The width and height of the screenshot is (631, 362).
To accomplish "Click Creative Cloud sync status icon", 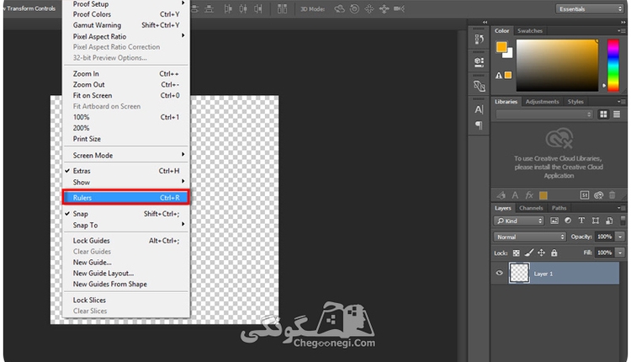I will [598, 195].
